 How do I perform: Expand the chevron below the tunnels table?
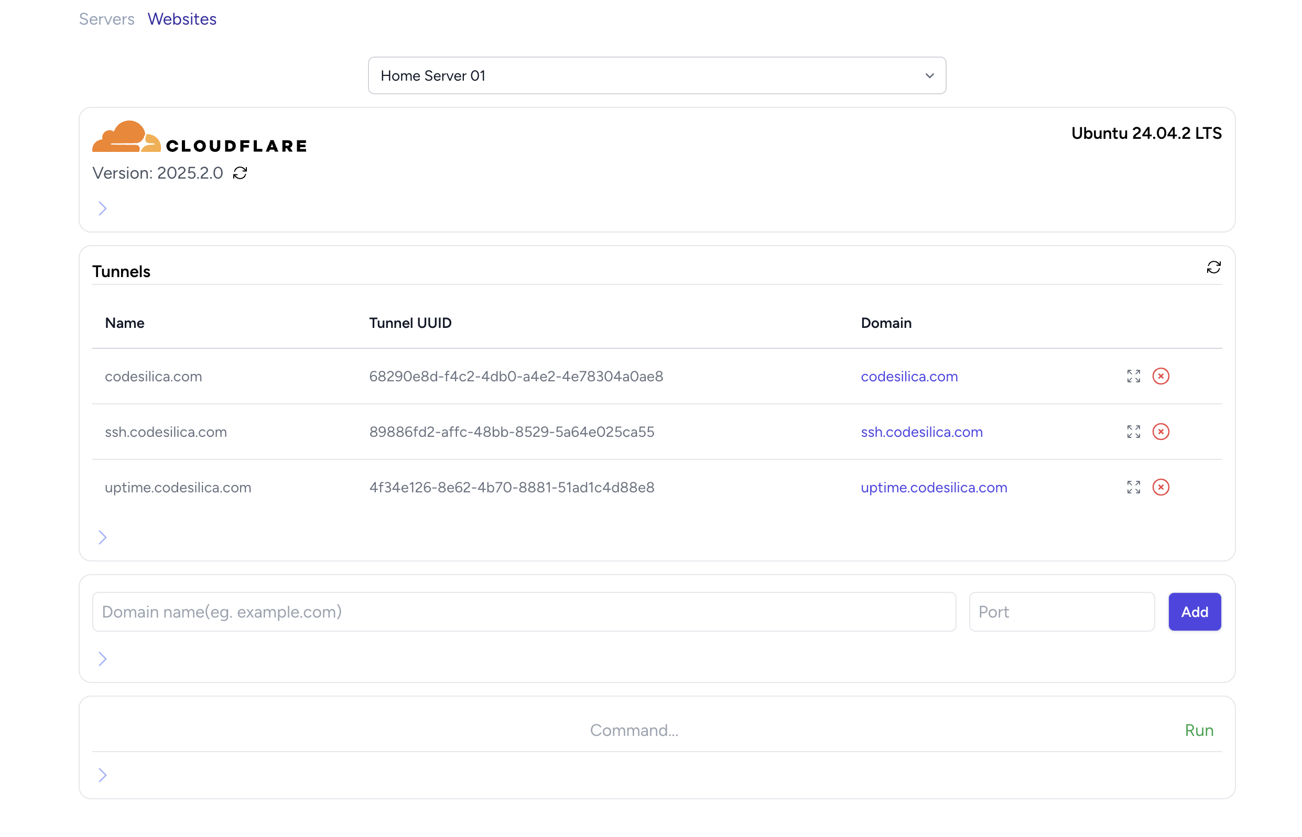[x=102, y=537]
